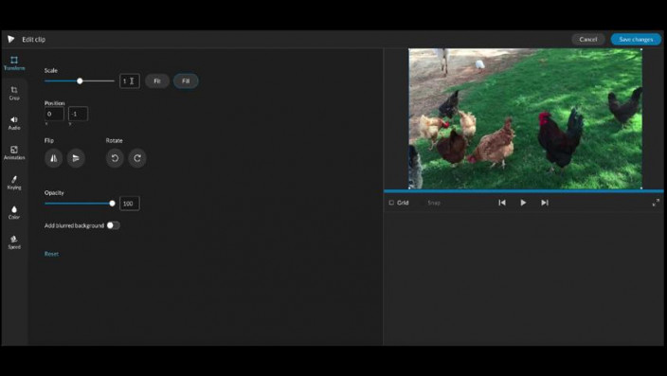Open the Crop tool in sidebar

[14, 93]
